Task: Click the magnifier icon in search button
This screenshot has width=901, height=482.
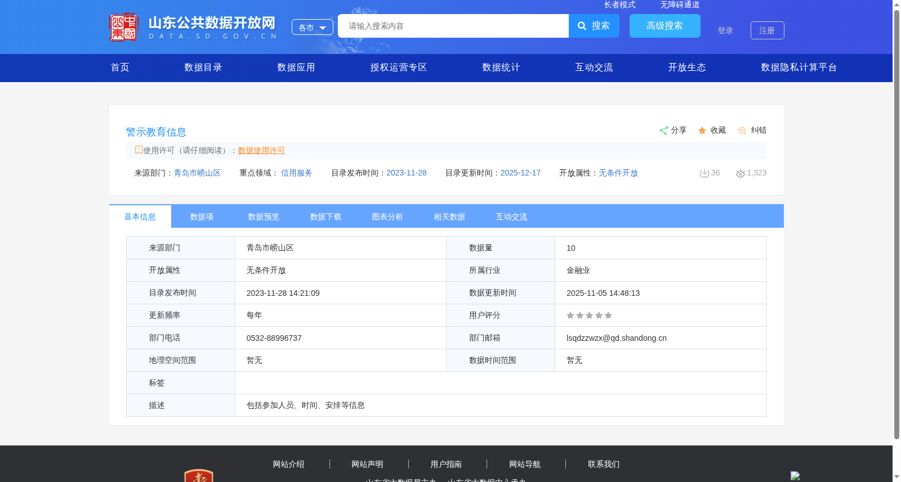Action: tap(582, 26)
